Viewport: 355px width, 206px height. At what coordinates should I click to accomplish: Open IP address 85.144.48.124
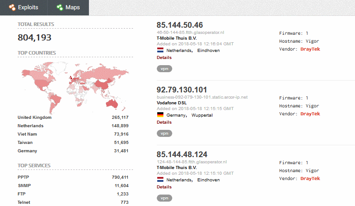(x=182, y=154)
